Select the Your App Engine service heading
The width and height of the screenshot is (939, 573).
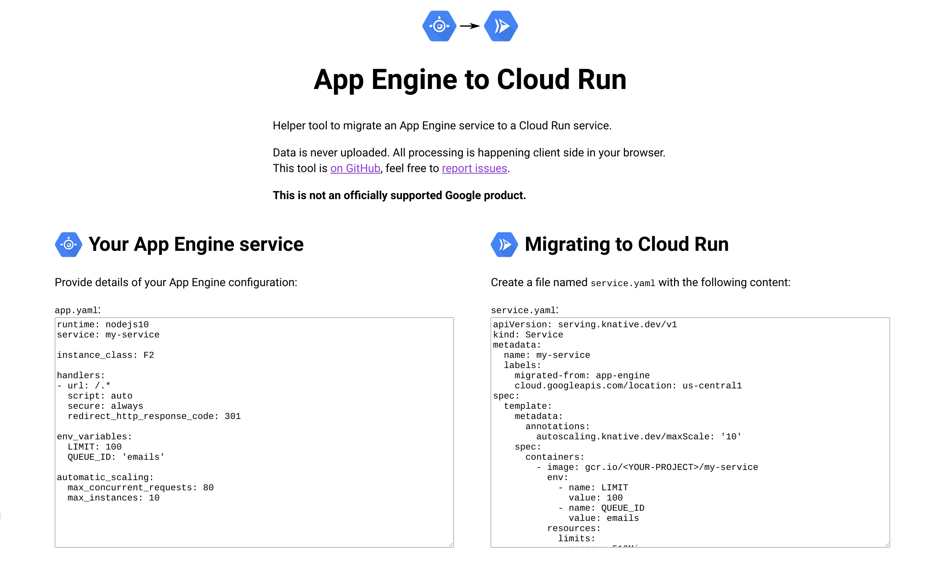pos(196,244)
